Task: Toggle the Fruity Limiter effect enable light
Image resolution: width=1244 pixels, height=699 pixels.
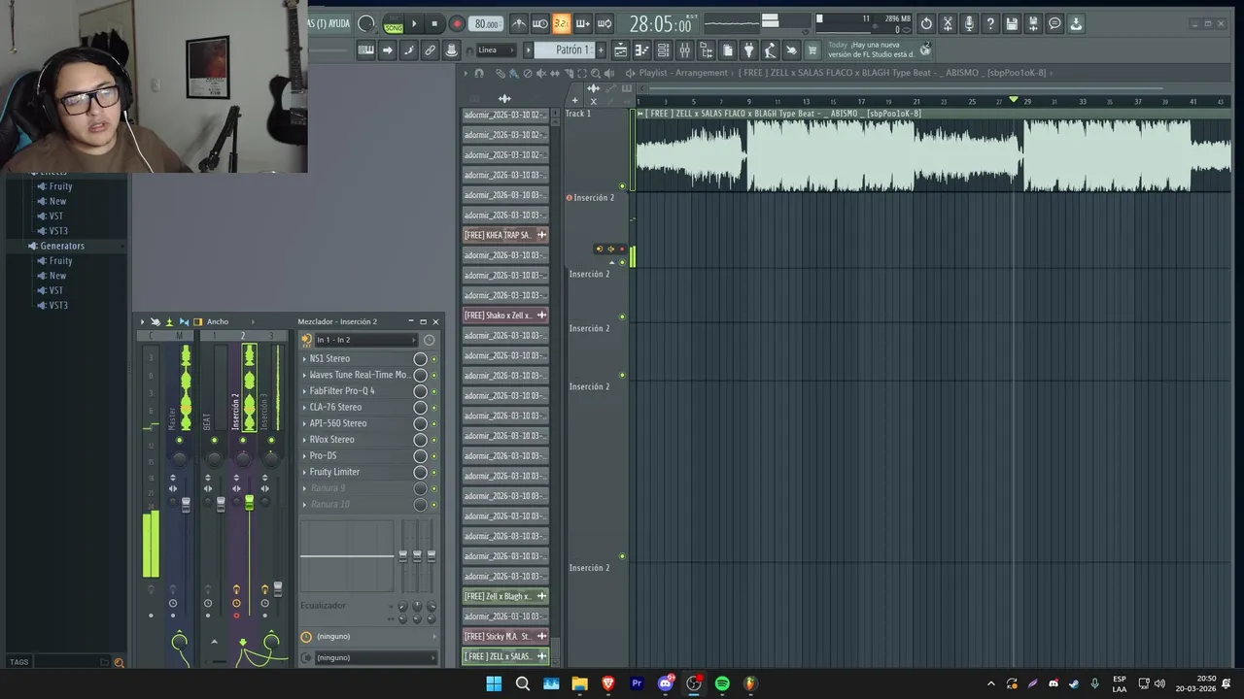Action: pyautogui.click(x=433, y=472)
